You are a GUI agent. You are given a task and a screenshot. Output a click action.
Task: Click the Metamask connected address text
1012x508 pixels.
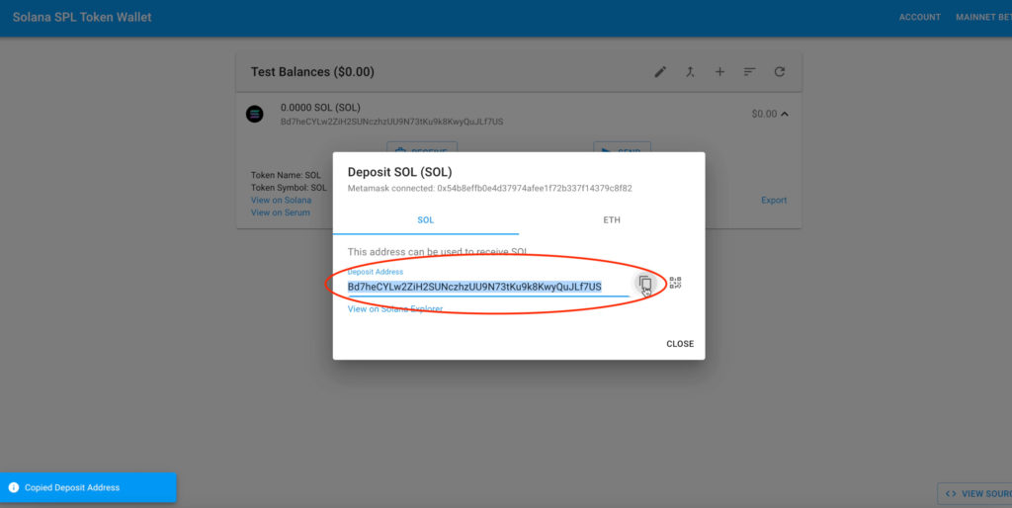click(490, 189)
